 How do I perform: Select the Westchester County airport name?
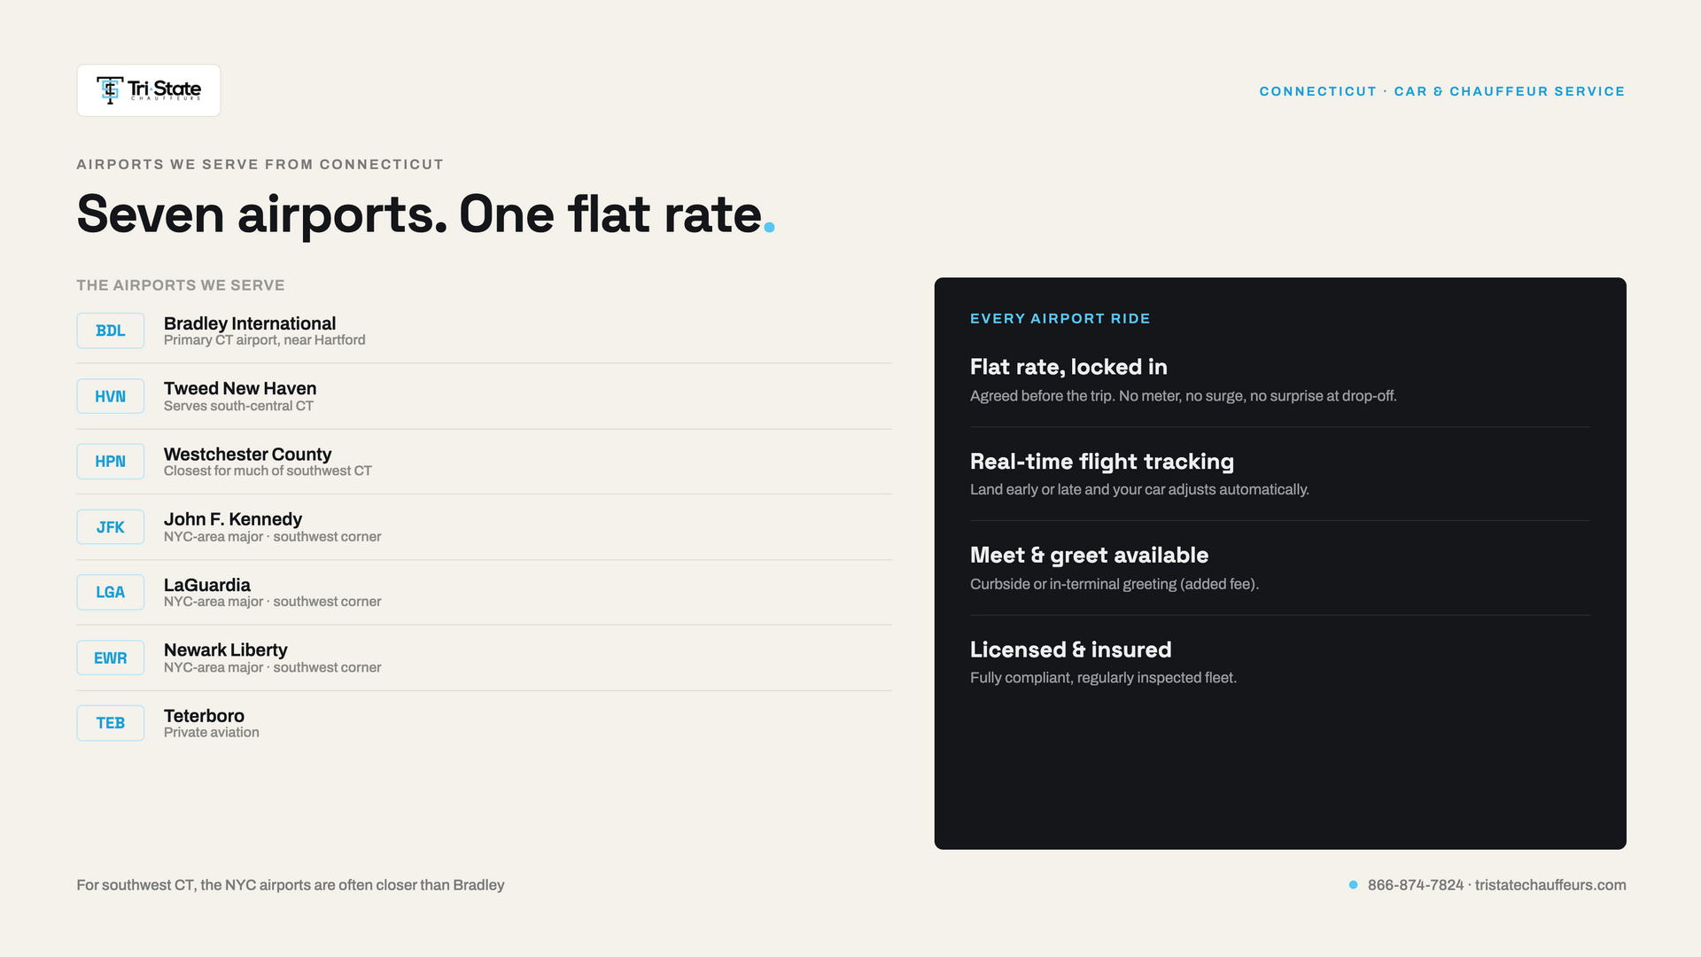(247, 454)
